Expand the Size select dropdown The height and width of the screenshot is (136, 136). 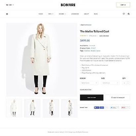110,83
